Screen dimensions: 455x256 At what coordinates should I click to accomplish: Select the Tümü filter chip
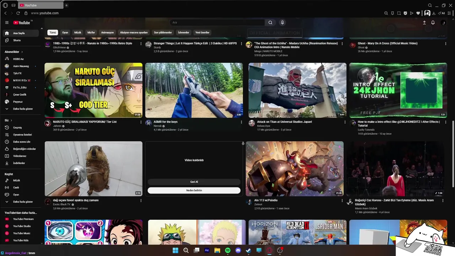tap(53, 32)
